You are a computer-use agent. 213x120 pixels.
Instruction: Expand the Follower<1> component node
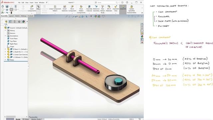5,57
